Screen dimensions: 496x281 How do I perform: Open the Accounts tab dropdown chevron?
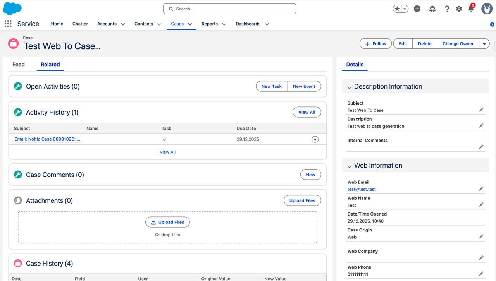pyautogui.click(x=123, y=24)
